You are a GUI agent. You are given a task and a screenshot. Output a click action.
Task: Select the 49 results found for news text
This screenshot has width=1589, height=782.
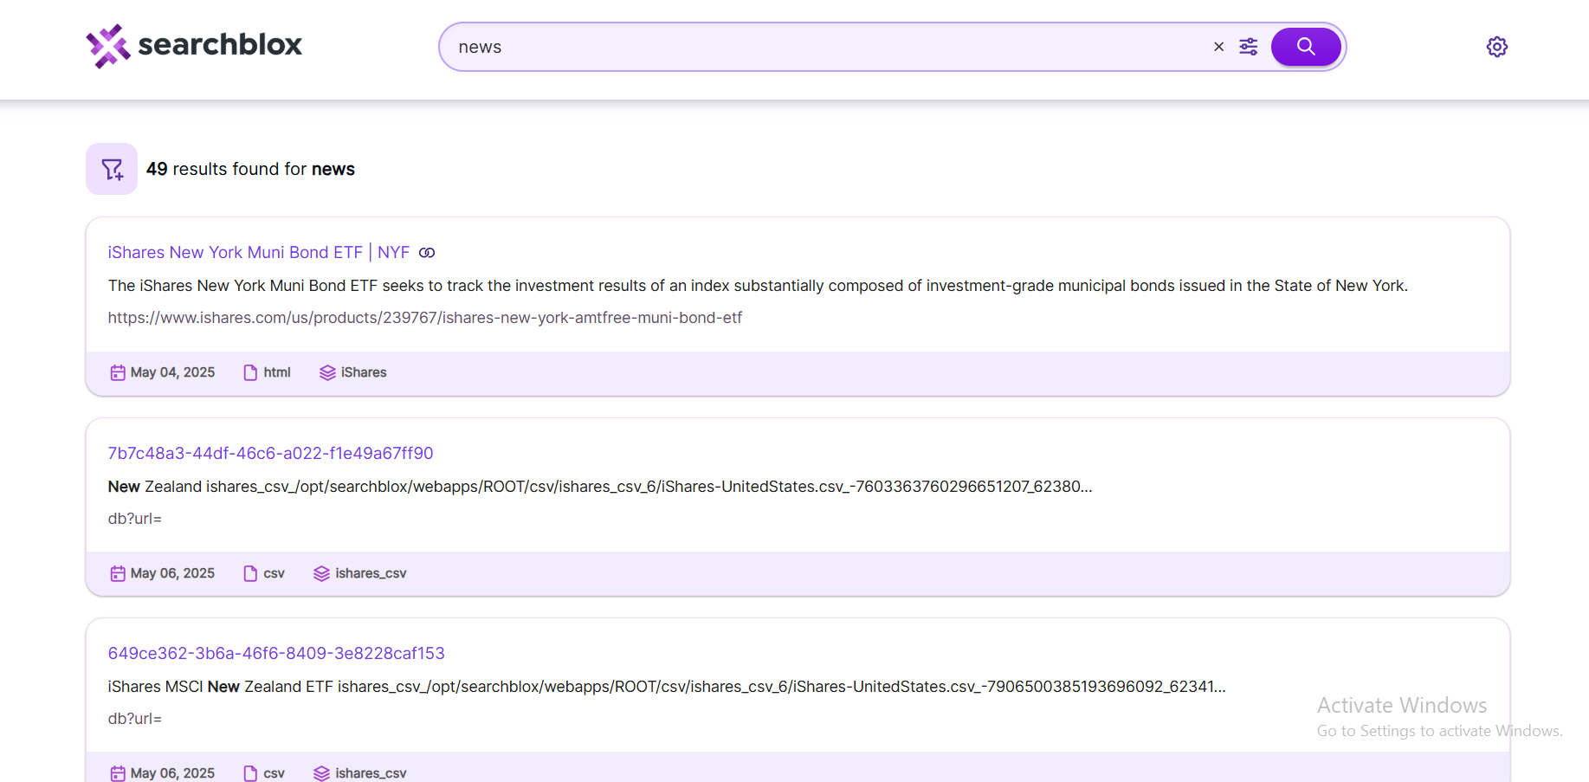point(250,169)
